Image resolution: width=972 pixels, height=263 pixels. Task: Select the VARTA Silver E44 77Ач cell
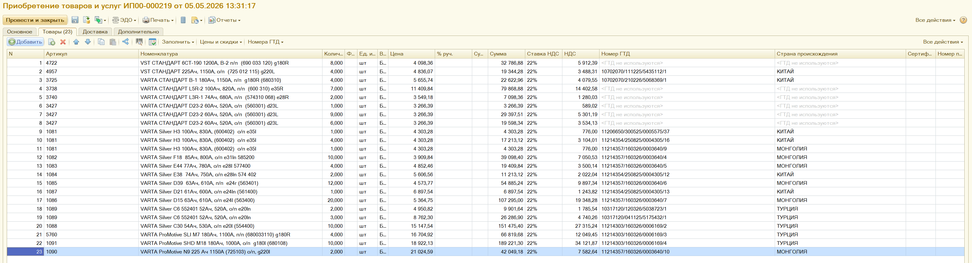pos(230,166)
